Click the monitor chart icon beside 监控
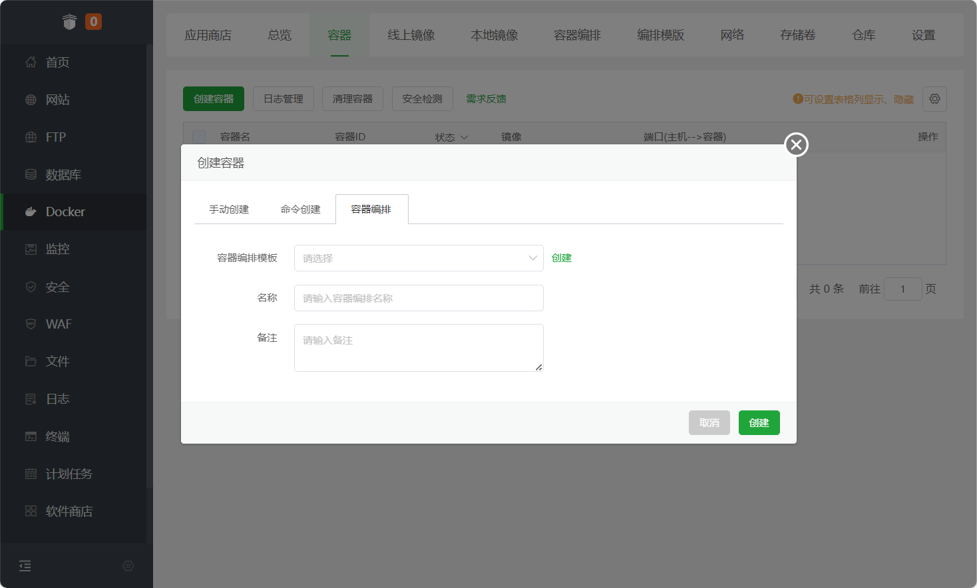The image size is (977, 588). (31, 249)
